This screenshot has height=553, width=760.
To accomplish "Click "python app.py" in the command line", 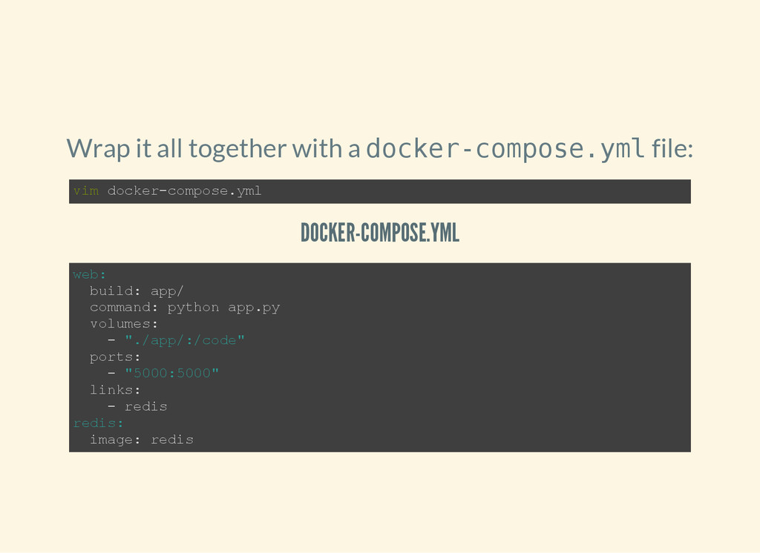I will pyautogui.click(x=223, y=307).
